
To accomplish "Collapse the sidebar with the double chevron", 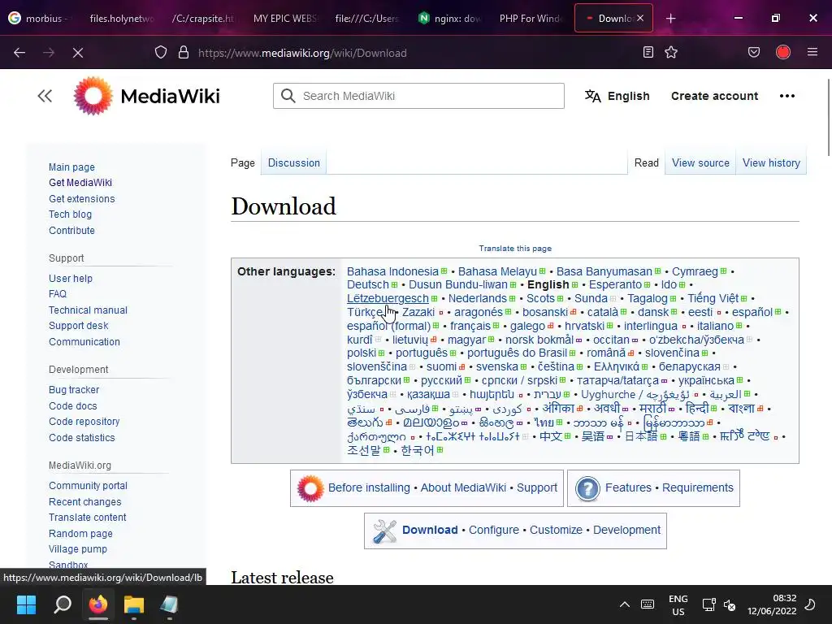I will 45,96.
